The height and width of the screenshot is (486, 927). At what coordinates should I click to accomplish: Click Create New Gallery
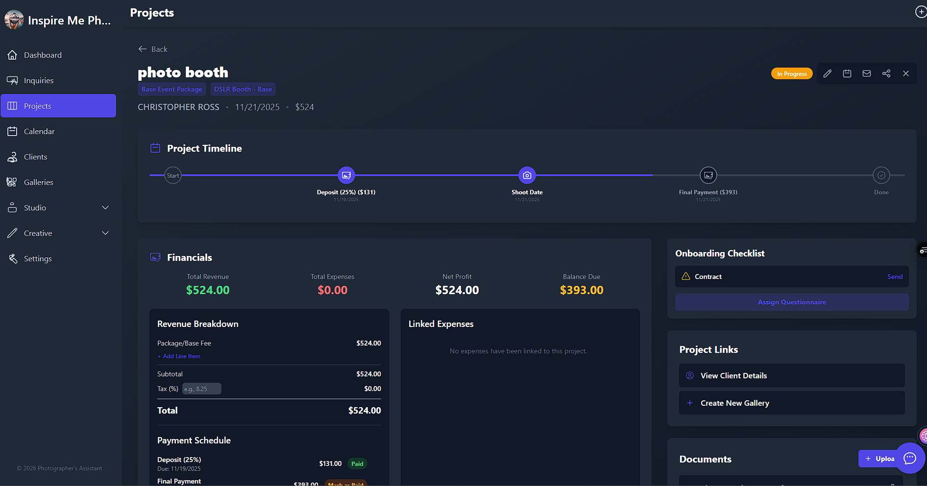[792, 403]
